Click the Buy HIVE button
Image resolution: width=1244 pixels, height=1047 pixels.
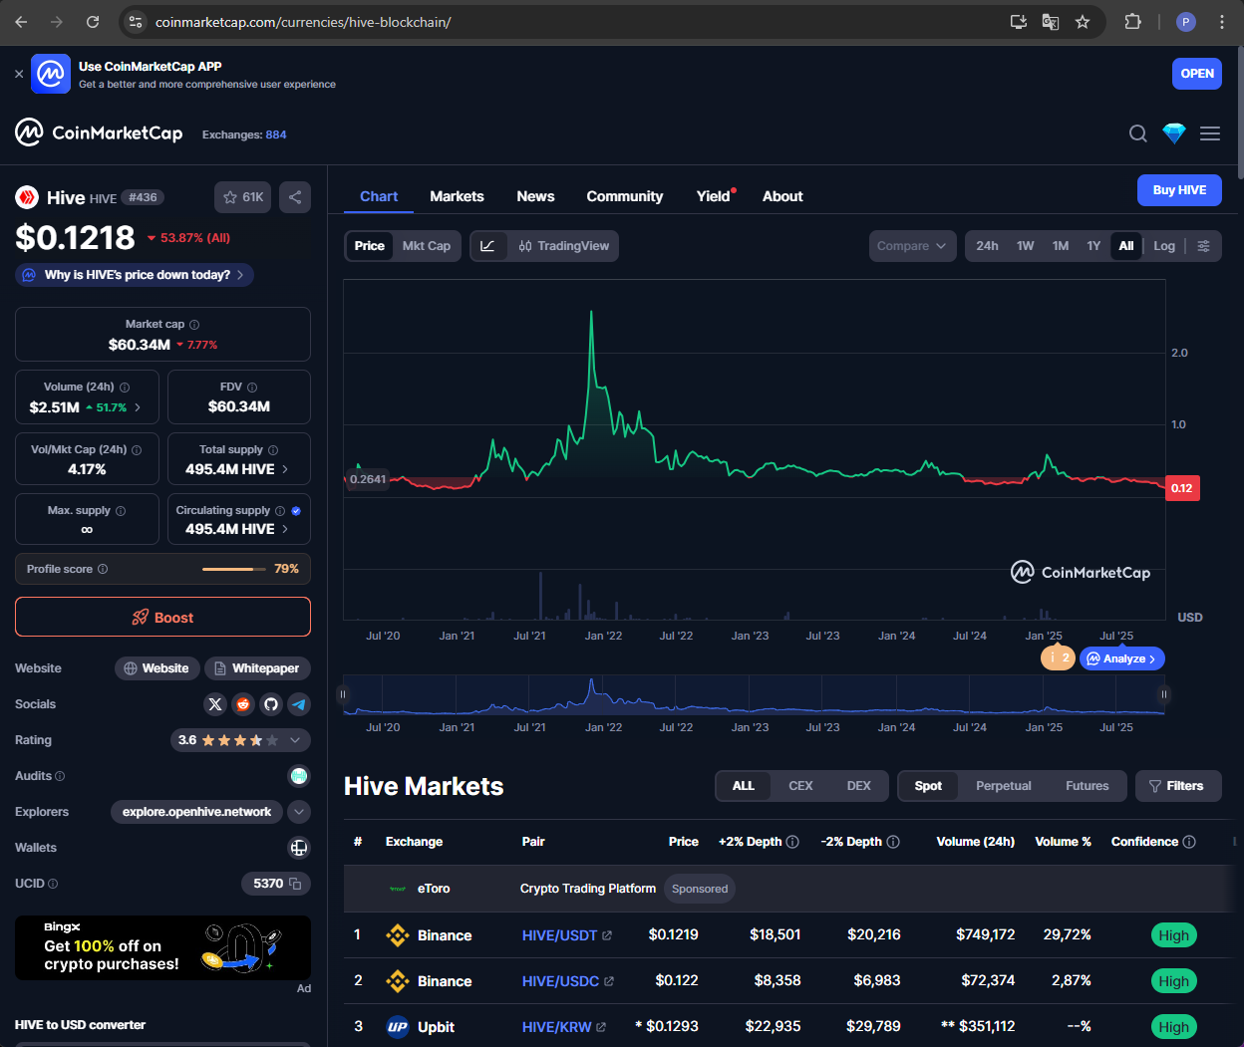coord(1179,190)
